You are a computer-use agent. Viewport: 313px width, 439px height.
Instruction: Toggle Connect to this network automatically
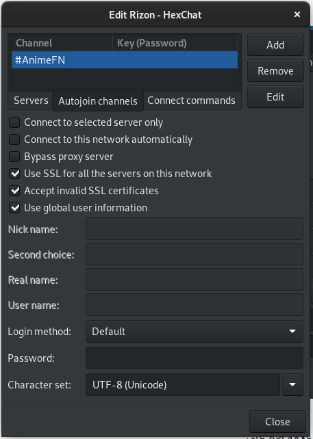tap(14, 139)
